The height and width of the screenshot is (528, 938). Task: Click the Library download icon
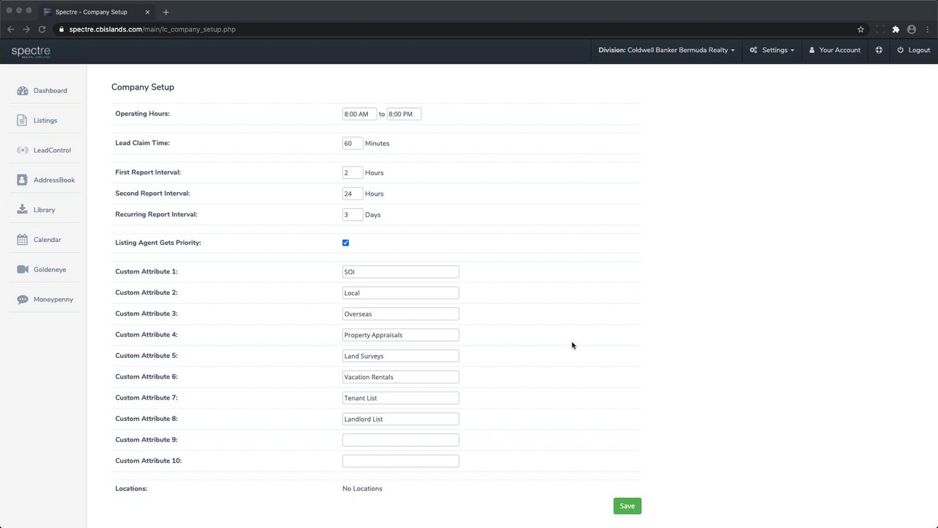click(22, 210)
